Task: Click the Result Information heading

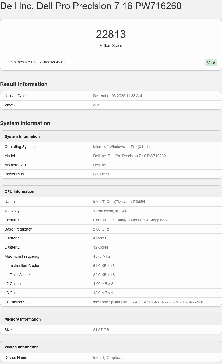Action: pyautogui.click(x=24, y=84)
